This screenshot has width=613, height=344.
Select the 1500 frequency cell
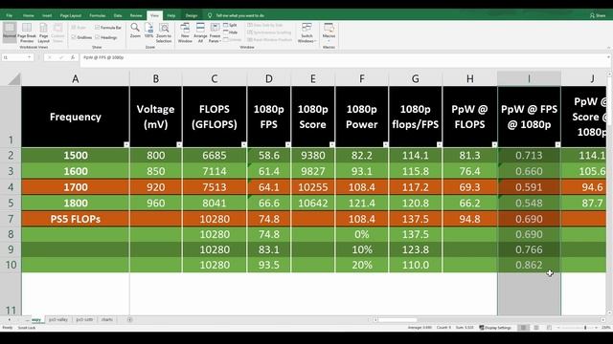(x=76, y=155)
